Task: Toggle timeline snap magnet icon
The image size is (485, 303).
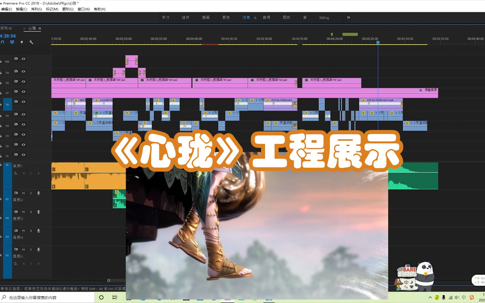Action: (3, 42)
